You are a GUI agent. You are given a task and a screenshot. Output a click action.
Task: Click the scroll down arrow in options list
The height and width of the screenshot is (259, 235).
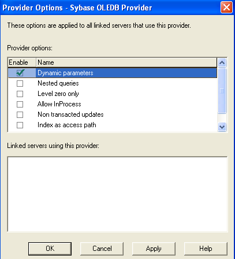(x=222, y=127)
